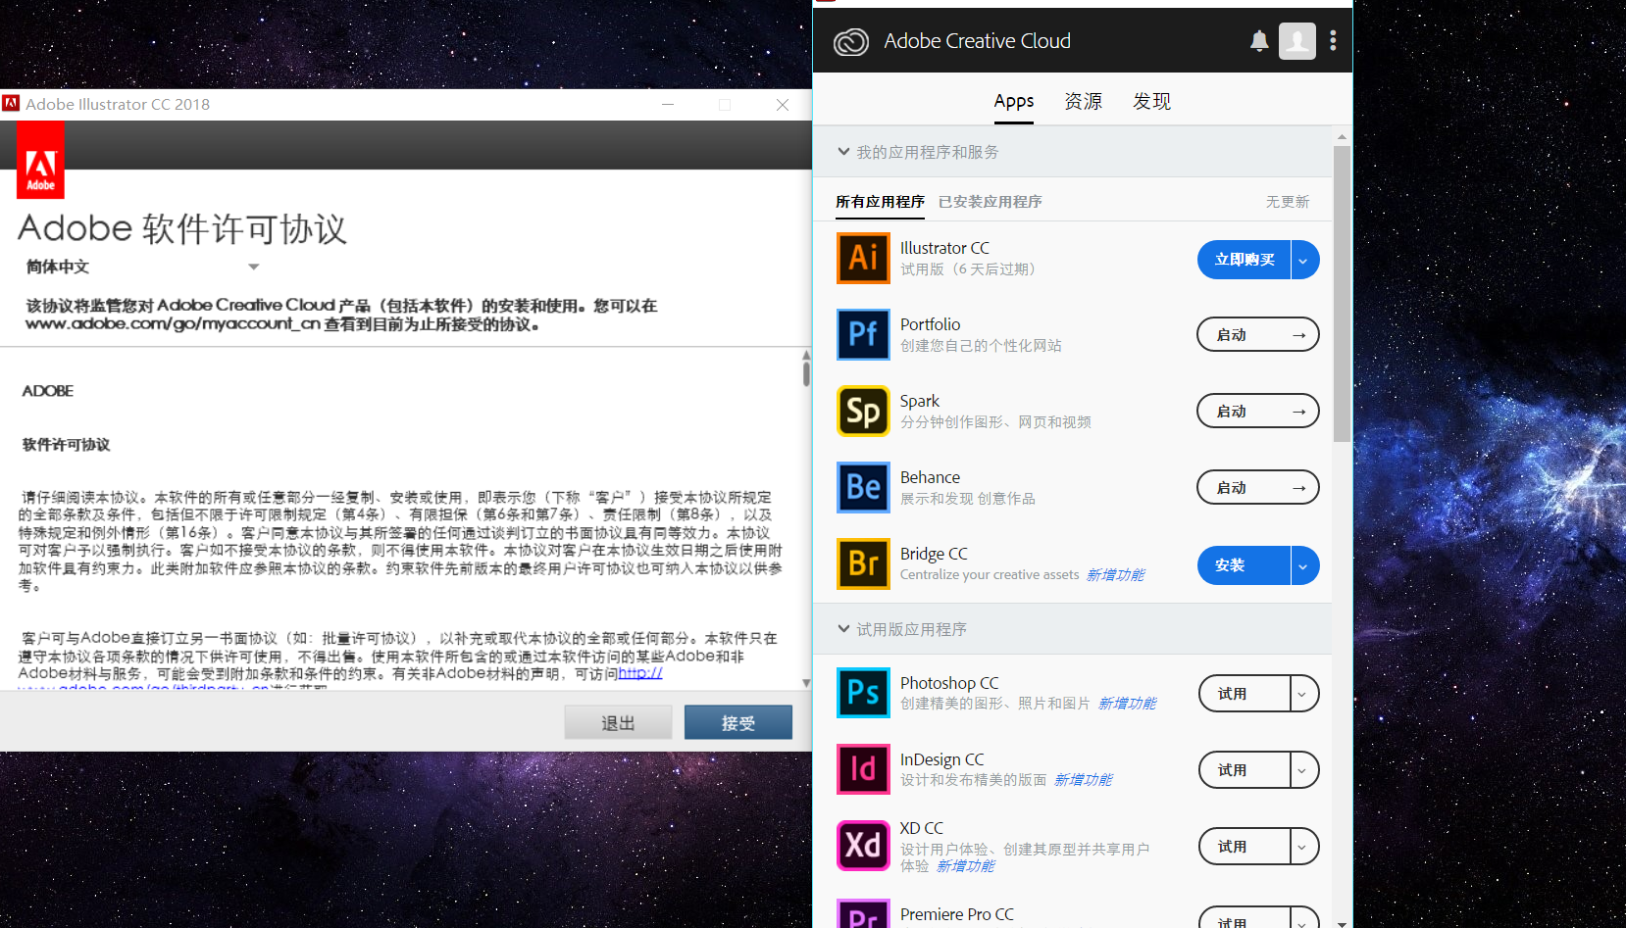
Task: Open notifications bell in Creative Cloud
Action: tap(1259, 41)
